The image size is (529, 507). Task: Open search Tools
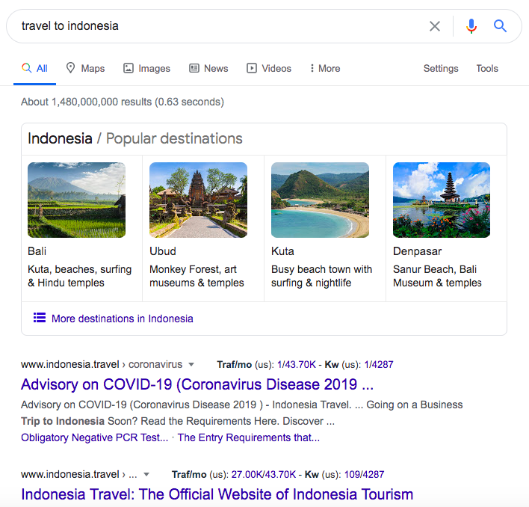[x=487, y=68]
